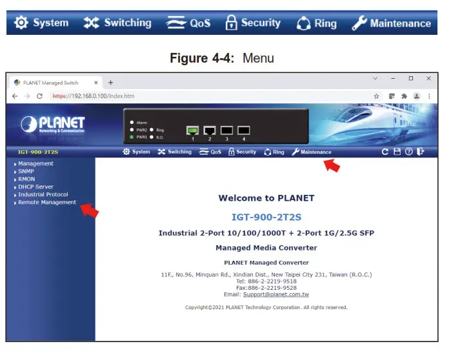Open the Security menu in the top banner figure

tap(253, 23)
